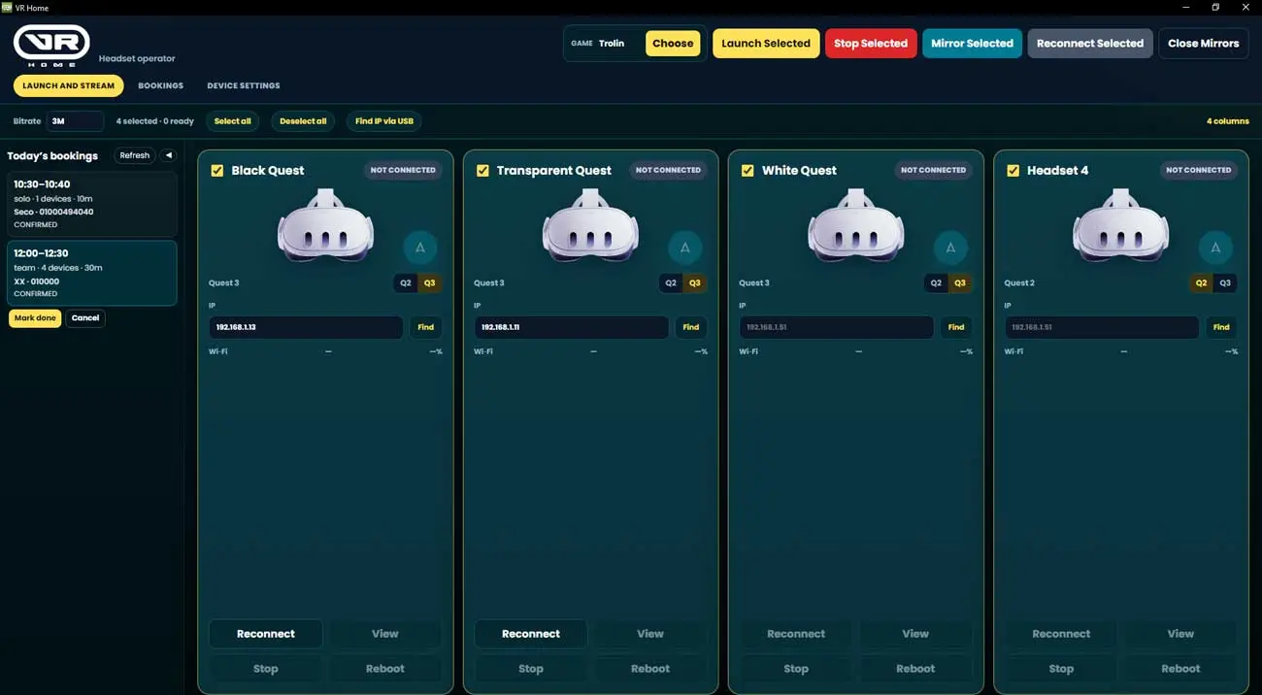This screenshot has height=695, width=1262.
Task: Click the Transparent Quest IP field
Action: (571, 327)
